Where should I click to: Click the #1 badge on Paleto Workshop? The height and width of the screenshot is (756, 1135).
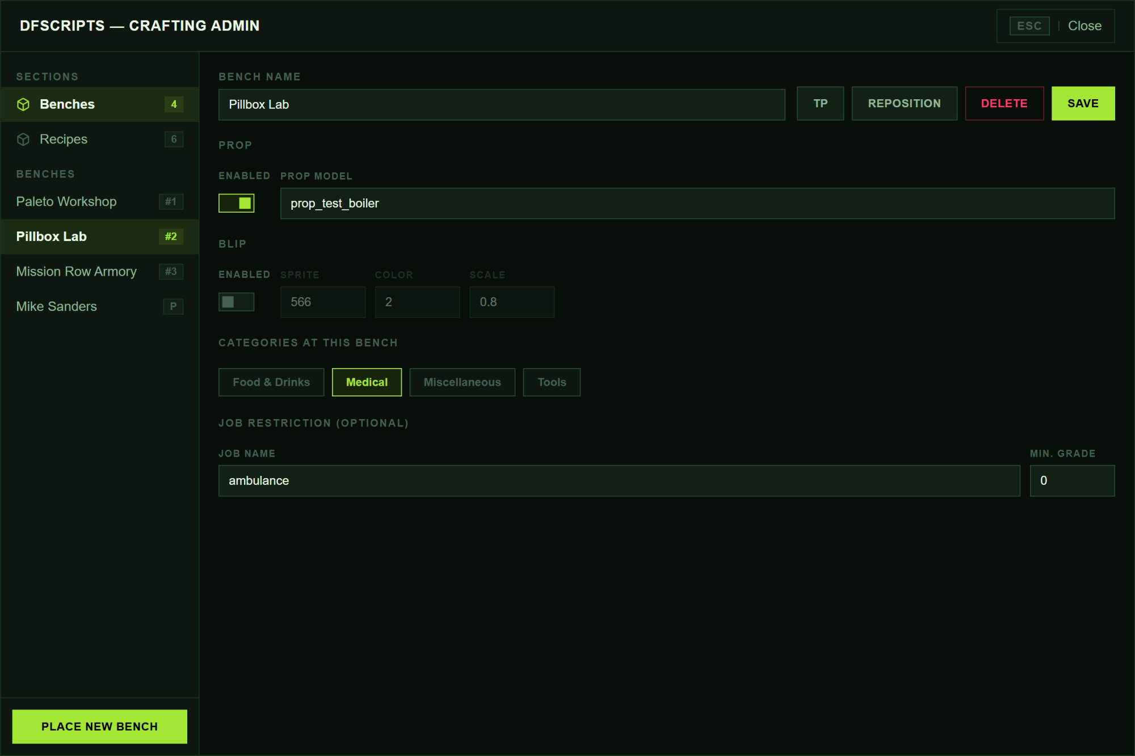point(171,202)
